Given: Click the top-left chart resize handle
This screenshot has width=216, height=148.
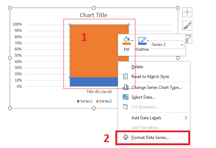Looking at the screenshot, I should pos(10,8).
